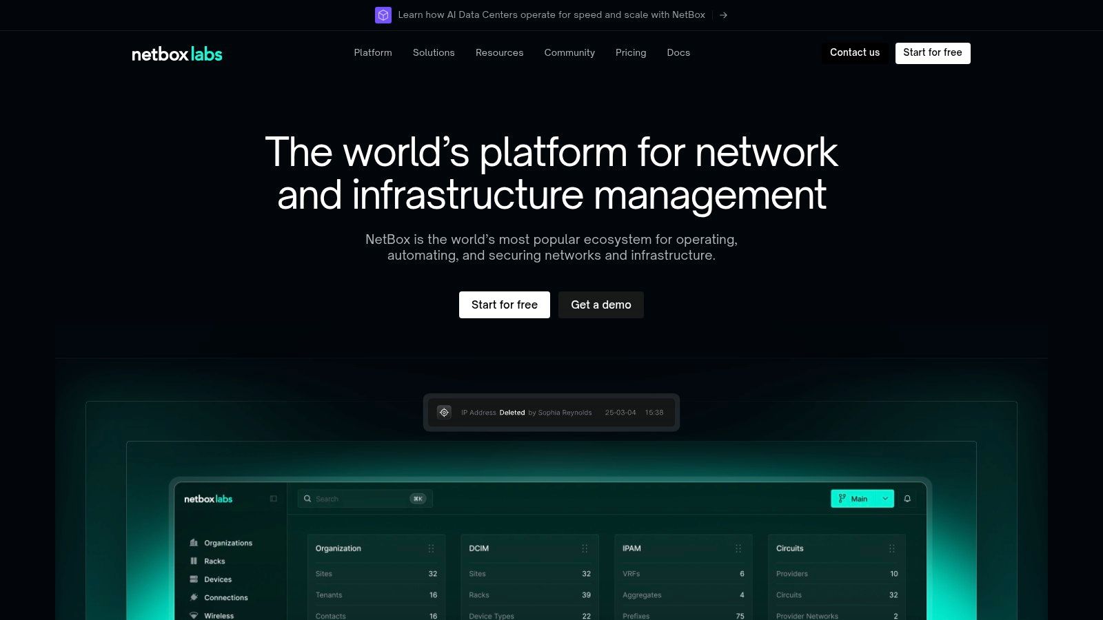
Task: Open the Solutions navigation dropdown
Action: tap(434, 52)
